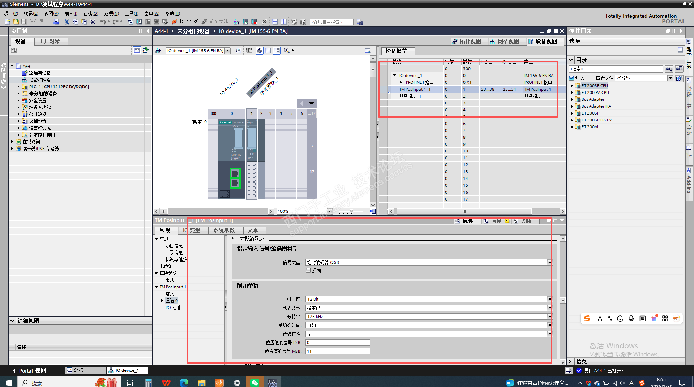This screenshot has height=387, width=694.
Task: Select I/O 地址 in properties navigation
Action: pyautogui.click(x=173, y=308)
